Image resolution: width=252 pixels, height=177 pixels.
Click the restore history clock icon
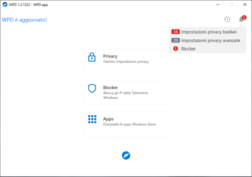227,19
